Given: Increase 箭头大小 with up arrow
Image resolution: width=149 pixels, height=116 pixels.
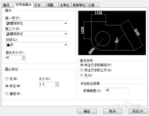Looking at the screenshot, I should pyautogui.click(x=23, y=57).
